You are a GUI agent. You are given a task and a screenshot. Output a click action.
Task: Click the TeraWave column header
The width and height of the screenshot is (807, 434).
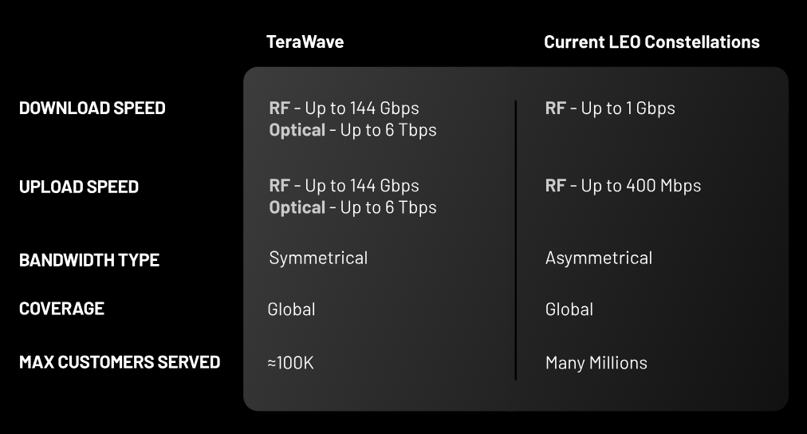point(305,41)
